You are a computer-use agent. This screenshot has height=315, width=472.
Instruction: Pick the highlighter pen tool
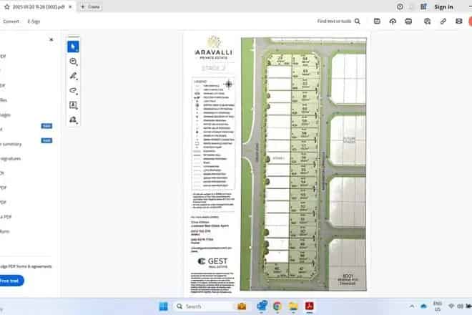pyautogui.click(x=73, y=76)
